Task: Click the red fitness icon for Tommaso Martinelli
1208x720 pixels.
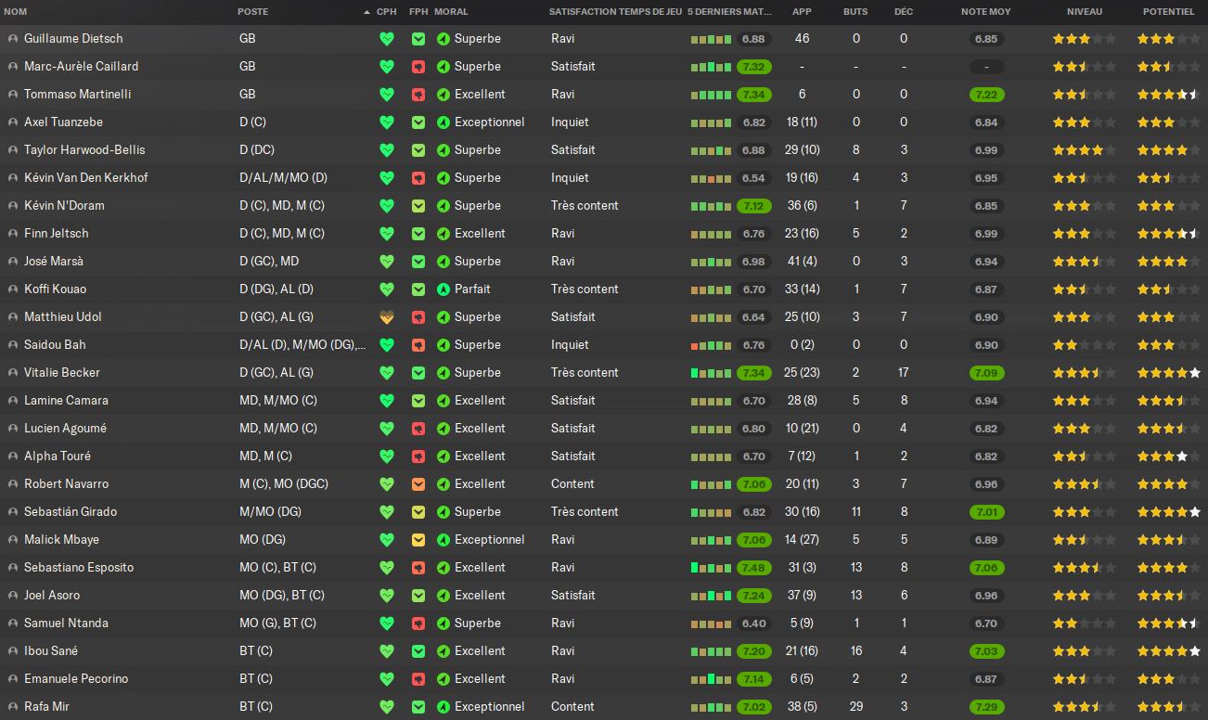Action: click(418, 95)
